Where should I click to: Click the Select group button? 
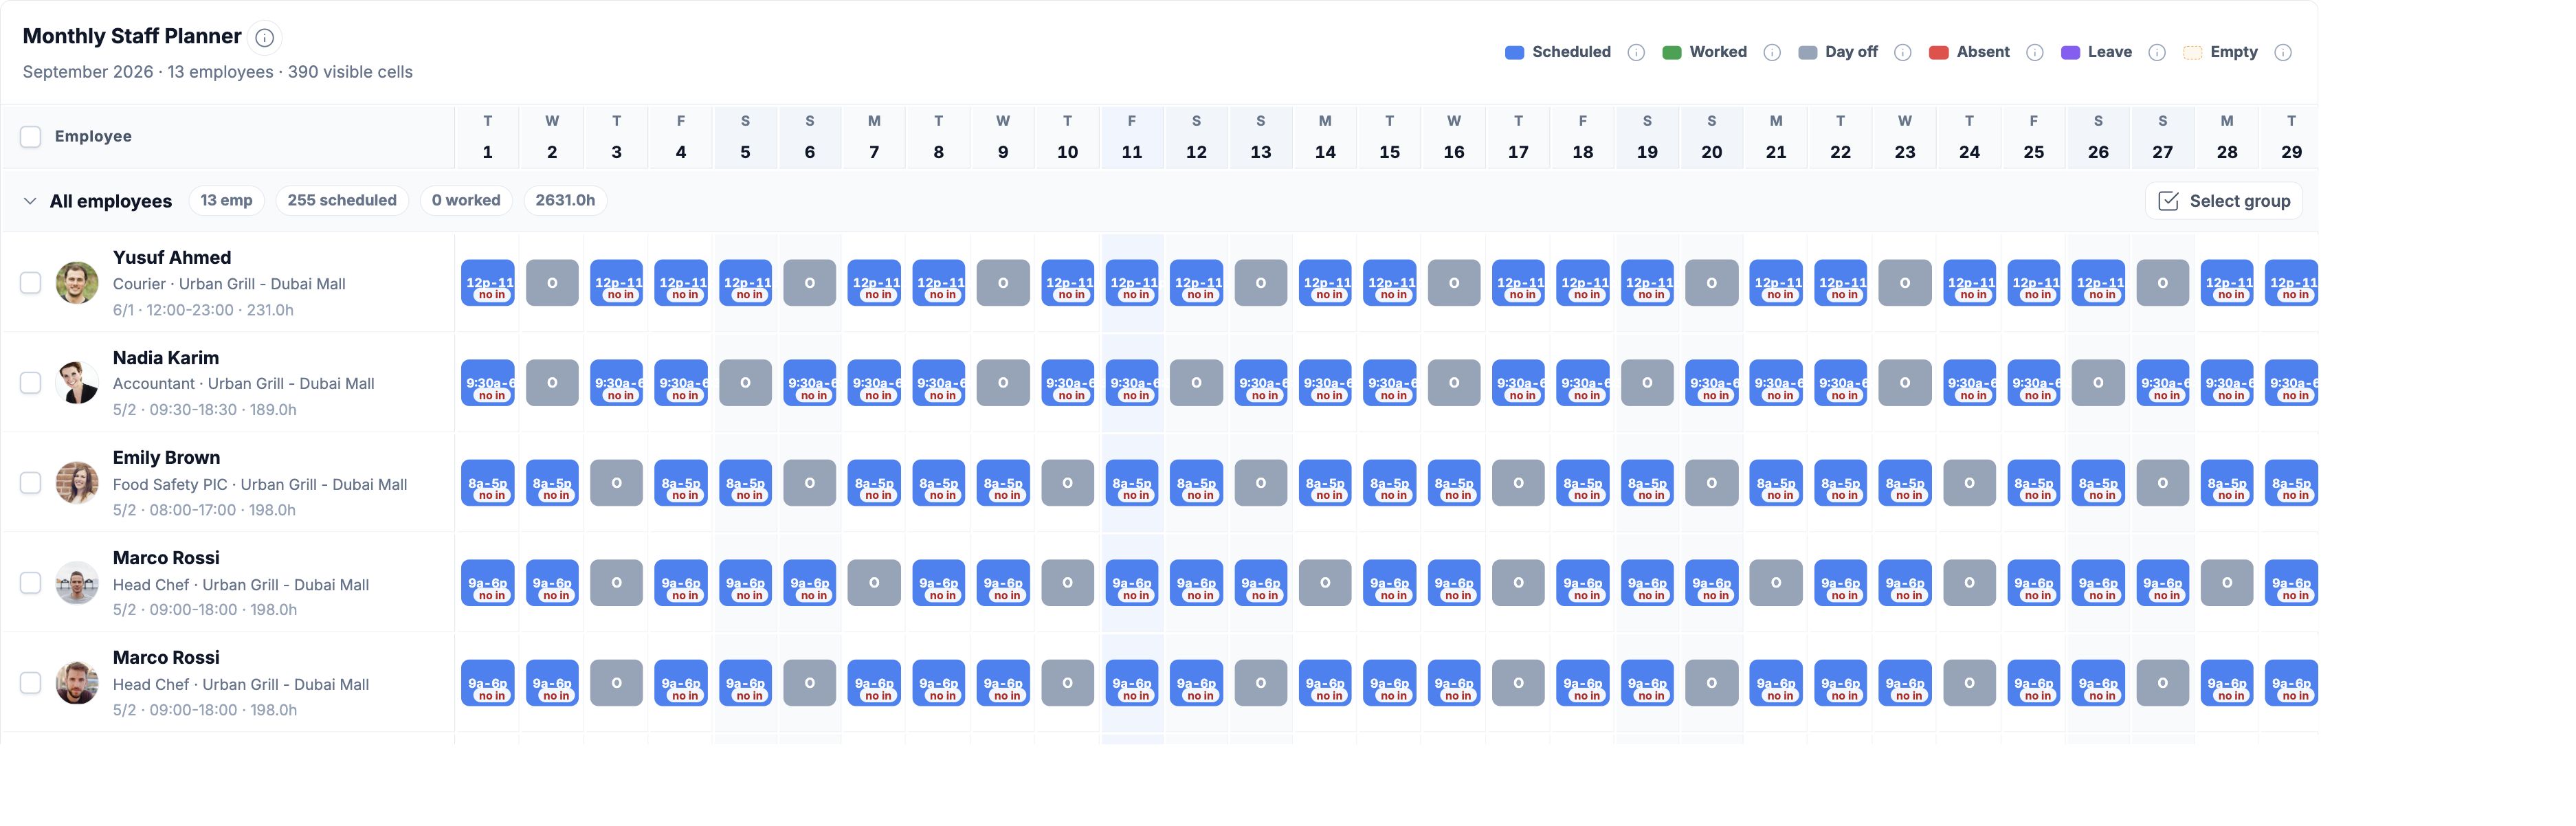coord(2224,201)
